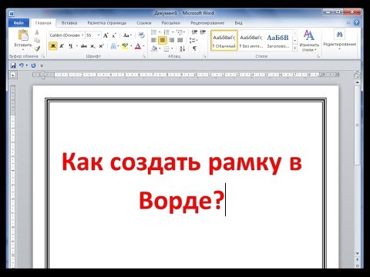370x277 pixels.
Task: Increase paragraph indent
Action: [203, 32]
